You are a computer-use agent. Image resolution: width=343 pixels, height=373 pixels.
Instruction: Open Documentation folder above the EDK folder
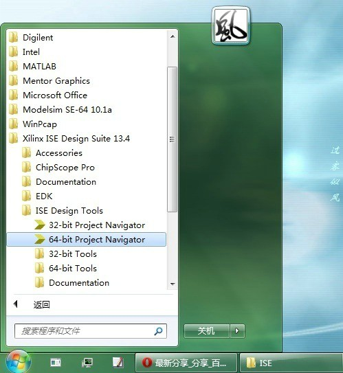click(x=87, y=182)
